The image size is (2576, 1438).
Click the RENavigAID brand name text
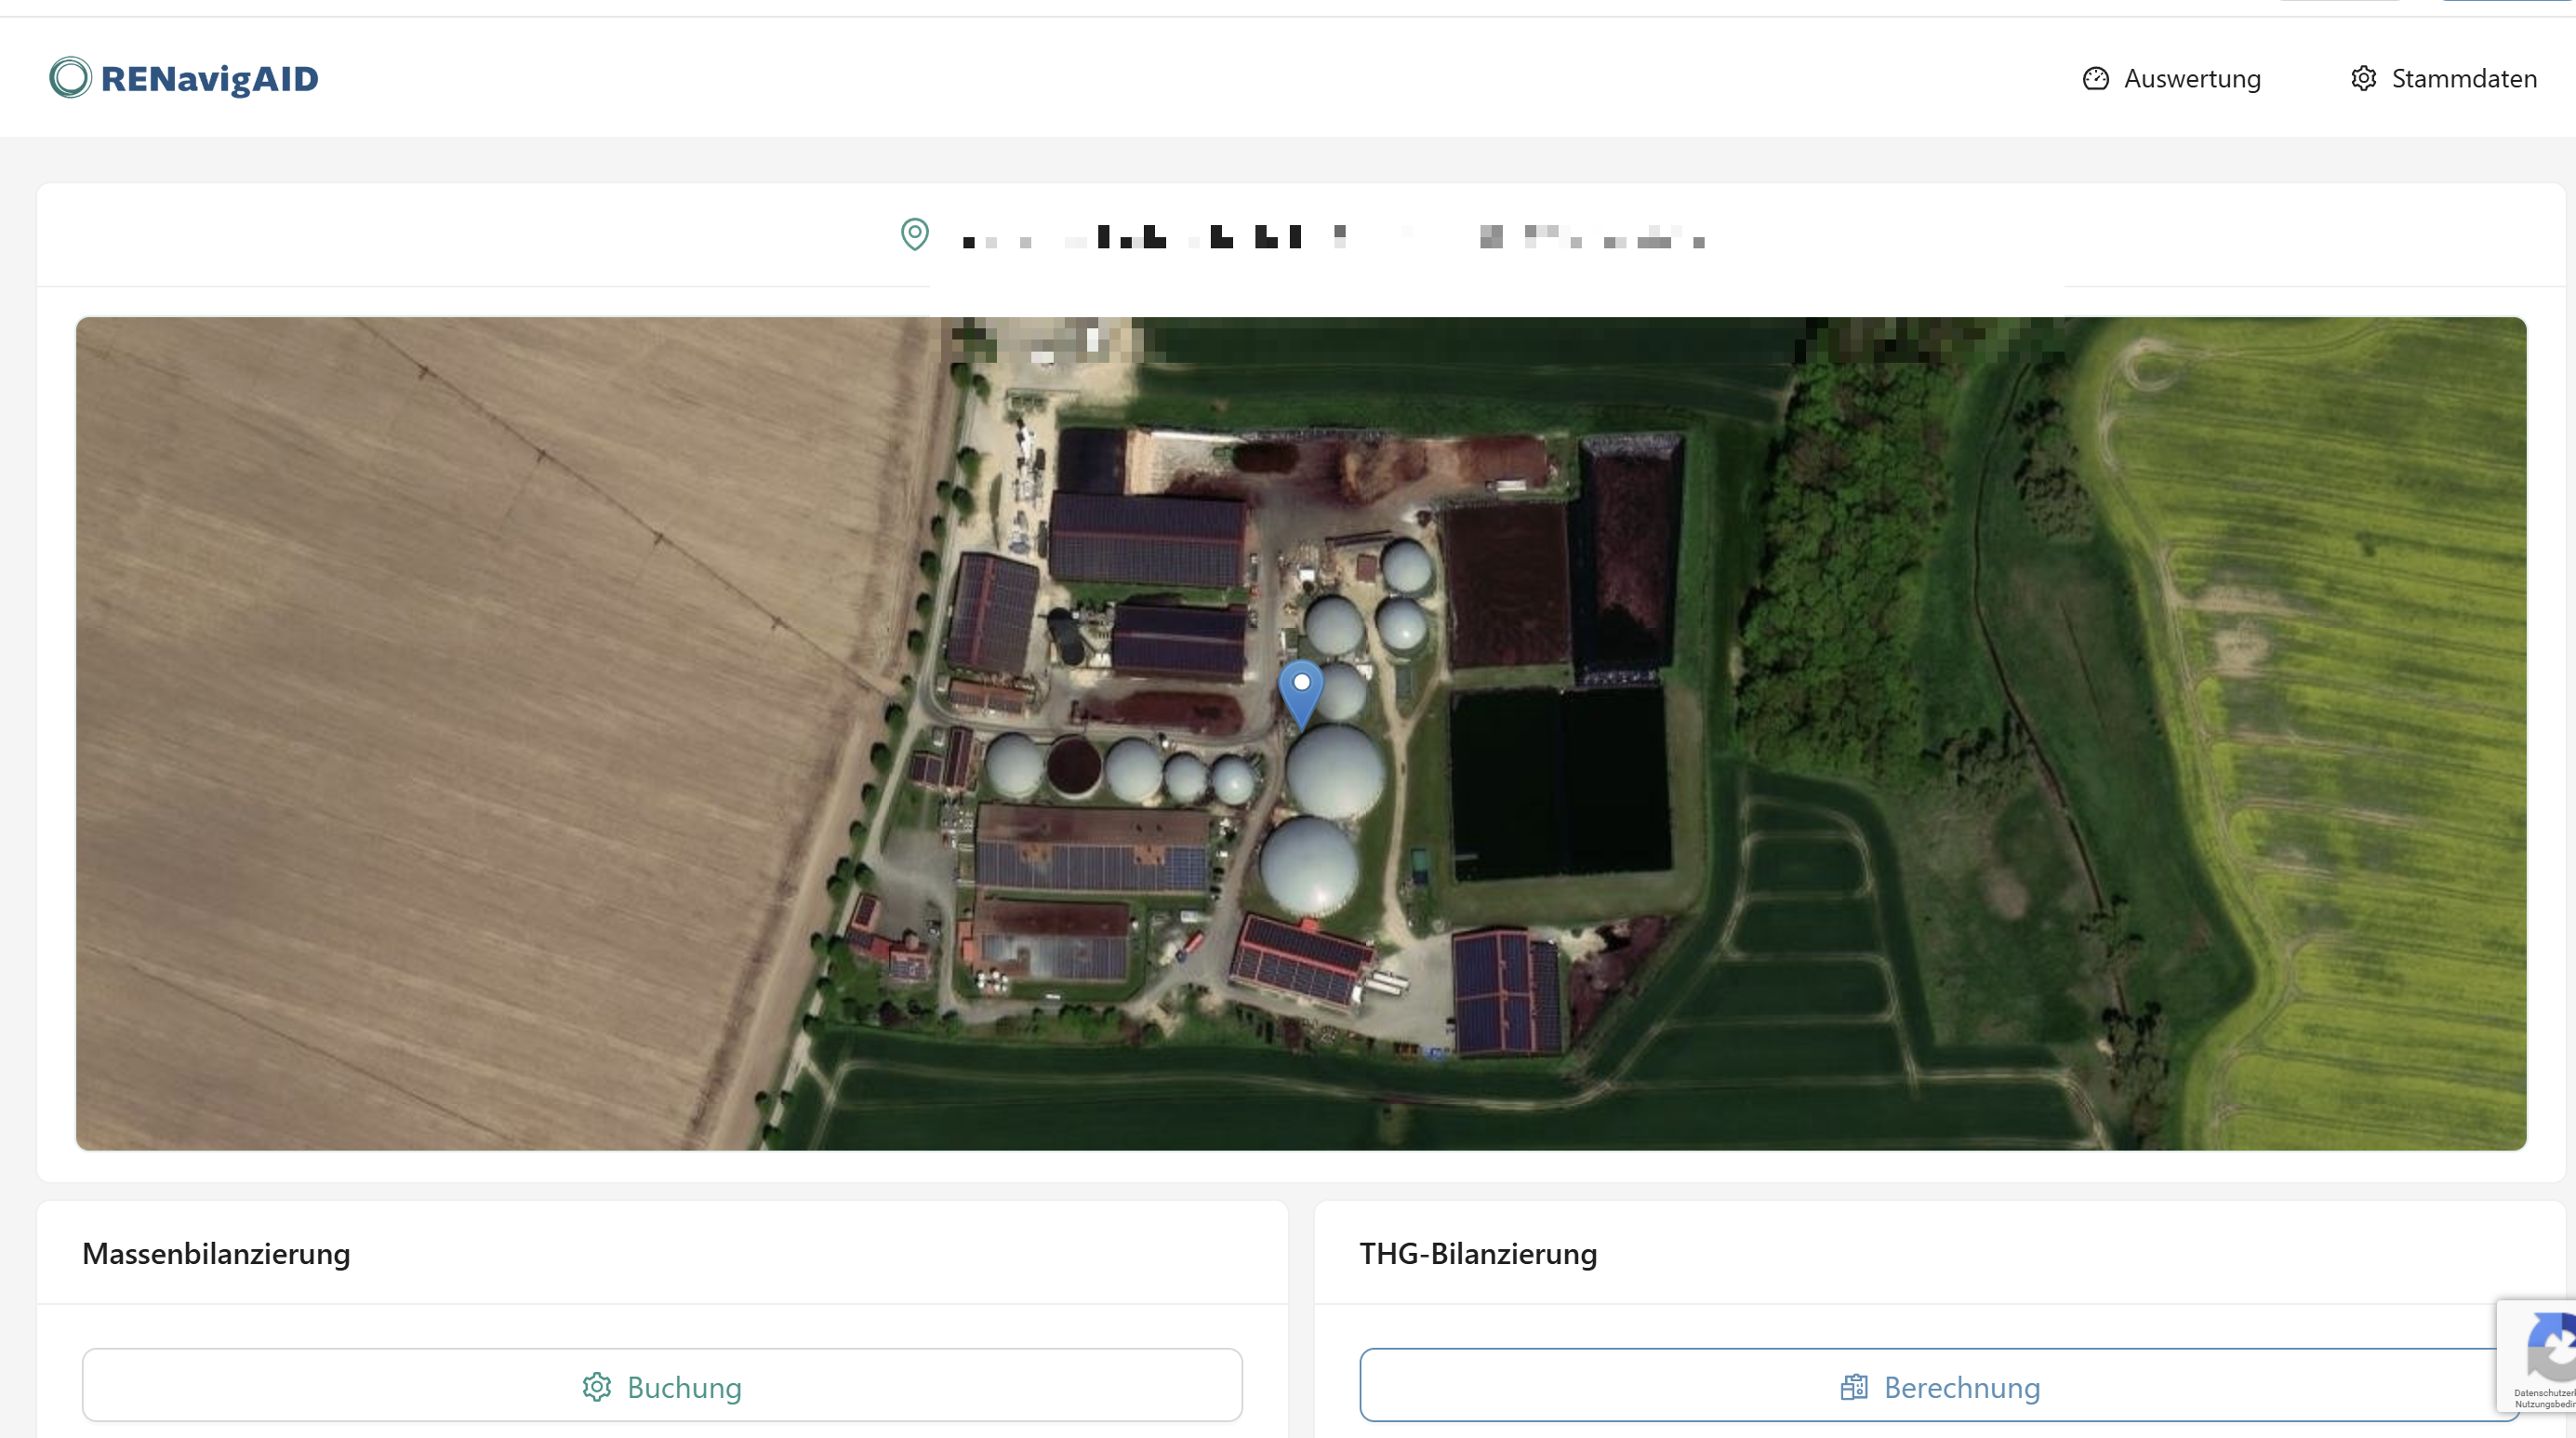(x=210, y=79)
